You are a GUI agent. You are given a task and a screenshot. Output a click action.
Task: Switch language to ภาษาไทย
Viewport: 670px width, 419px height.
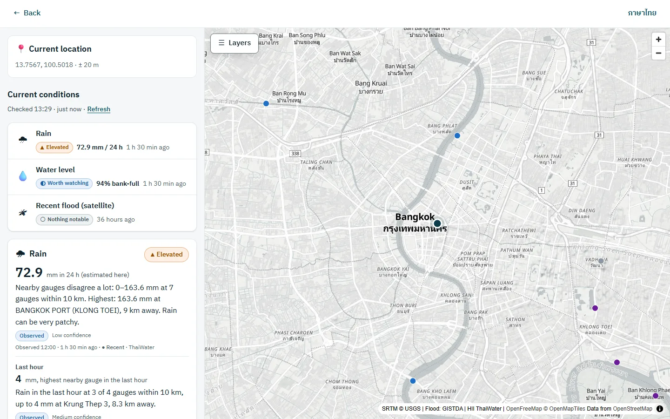tap(642, 13)
